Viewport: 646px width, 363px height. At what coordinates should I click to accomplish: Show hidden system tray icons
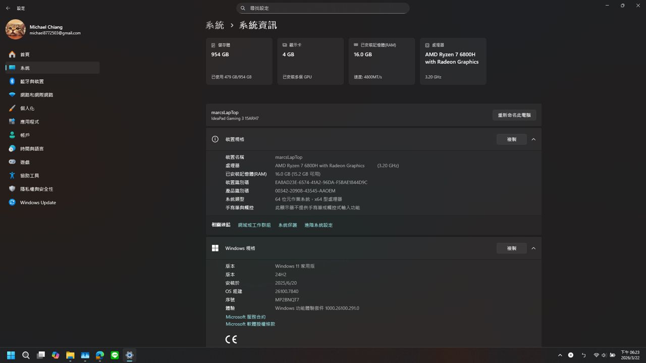560,355
